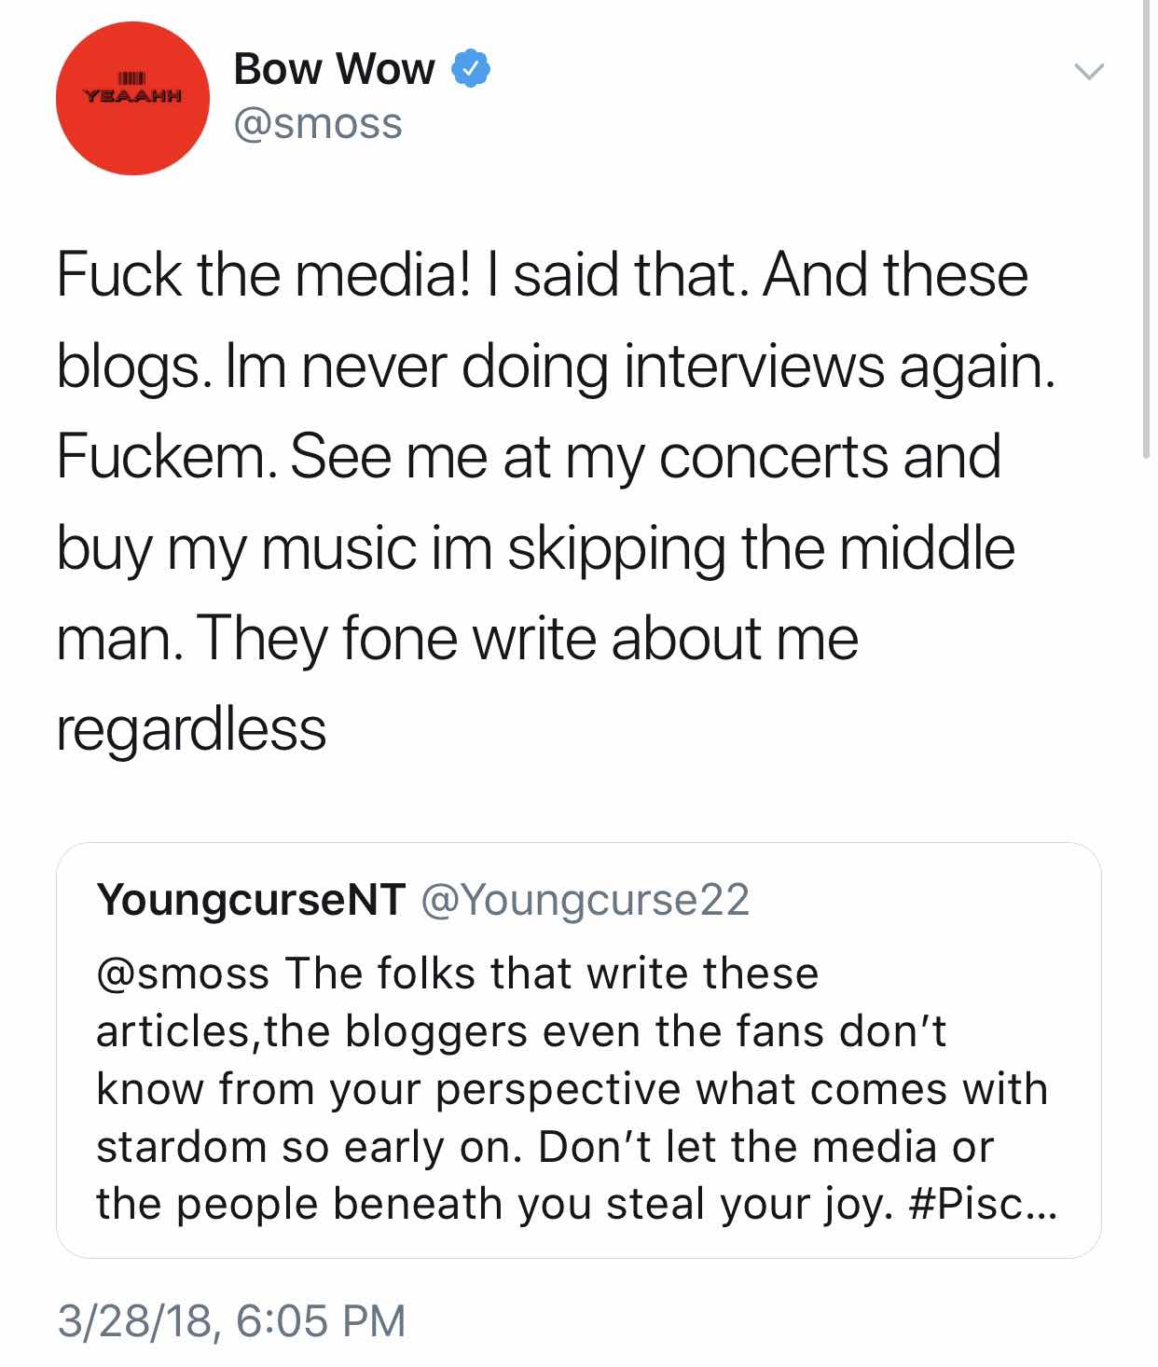
Task: Click the word "regardless" in tweet
Action: 192,728
